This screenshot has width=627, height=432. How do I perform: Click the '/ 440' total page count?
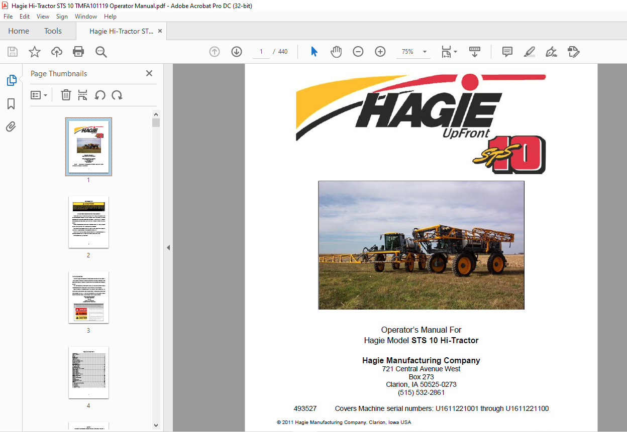pyautogui.click(x=280, y=52)
